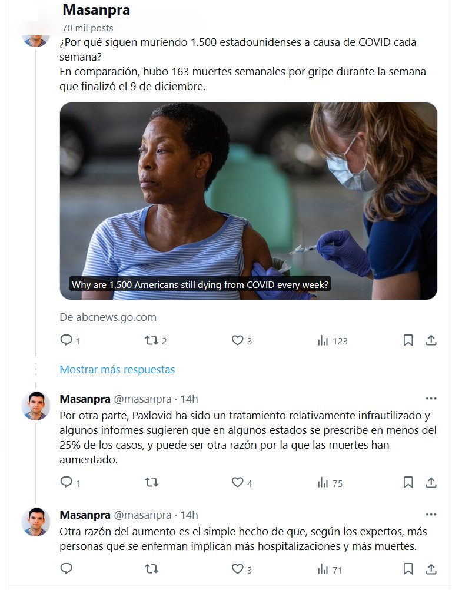Click Mostrar más respuestas link
This screenshot has height=590, width=452.
(117, 370)
